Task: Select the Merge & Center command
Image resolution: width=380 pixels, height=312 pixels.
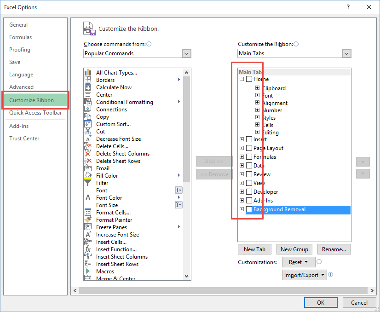Action: [133, 278]
